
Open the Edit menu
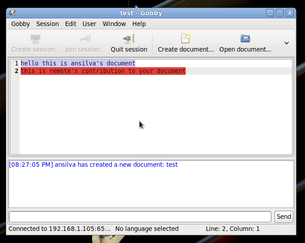[x=70, y=24]
